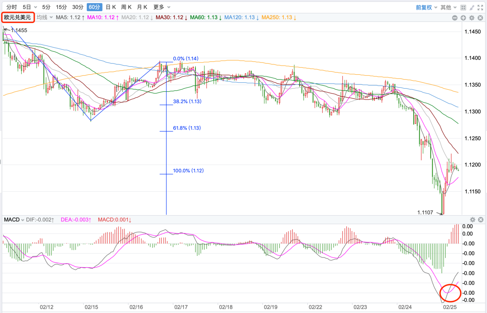This screenshot has width=487, height=313.
Task: Click the 02/23 date on time axis
Action: point(360,307)
